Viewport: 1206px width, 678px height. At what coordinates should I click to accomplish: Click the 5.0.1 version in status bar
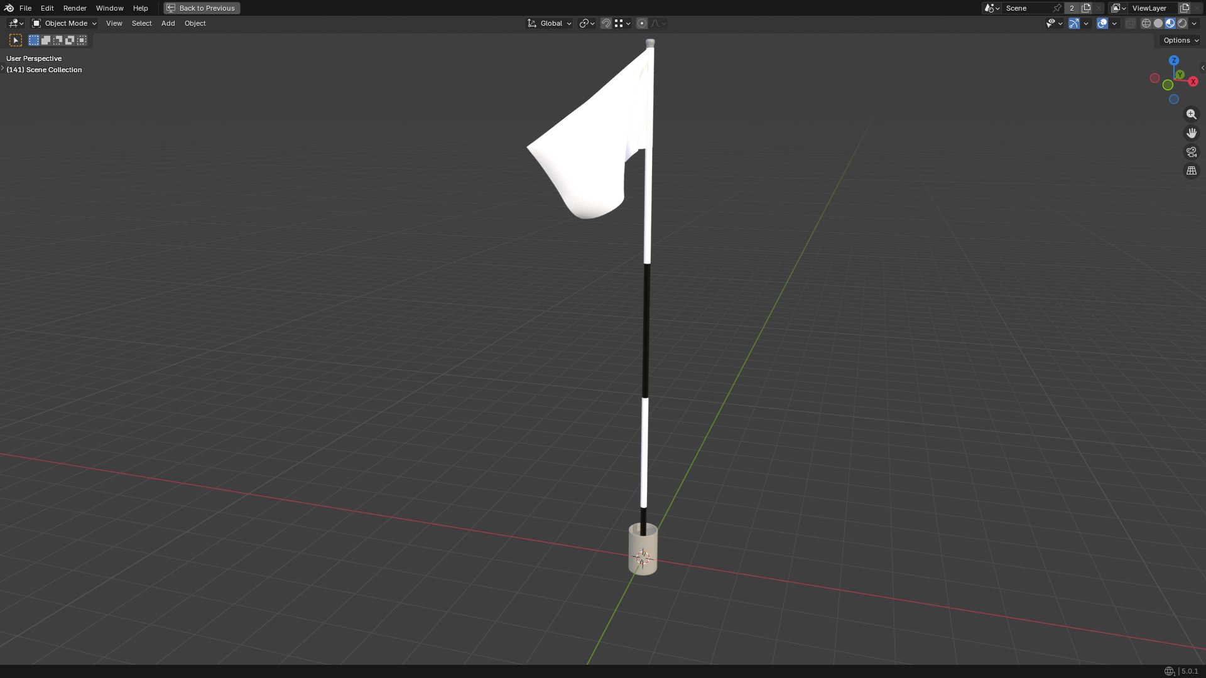point(1190,671)
